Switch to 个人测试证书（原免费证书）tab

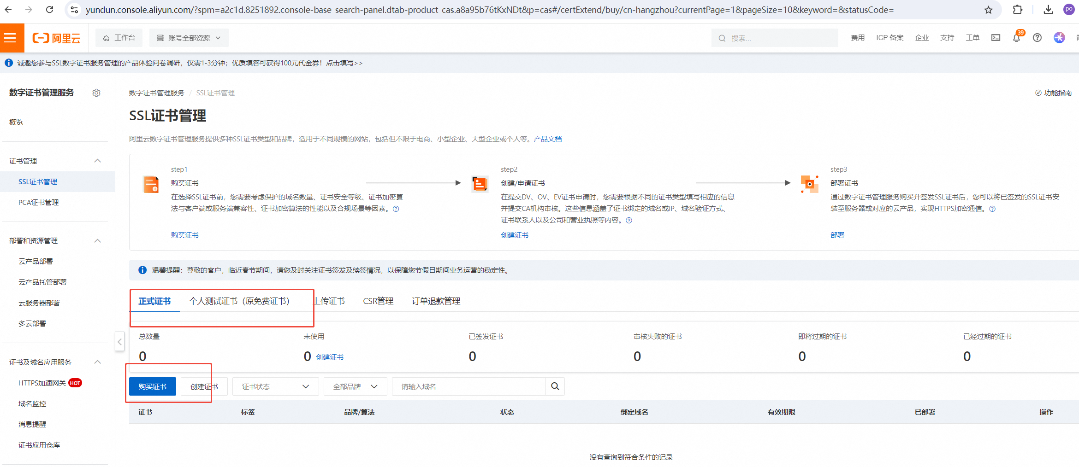point(239,301)
